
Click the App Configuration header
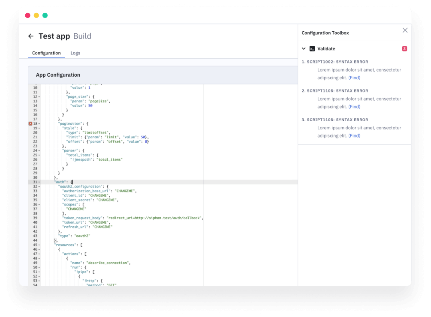point(58,75)
